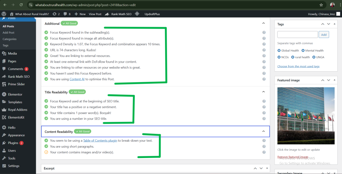
Task: Click the updates refresh icon in admin bar
Action: [54, 14]
